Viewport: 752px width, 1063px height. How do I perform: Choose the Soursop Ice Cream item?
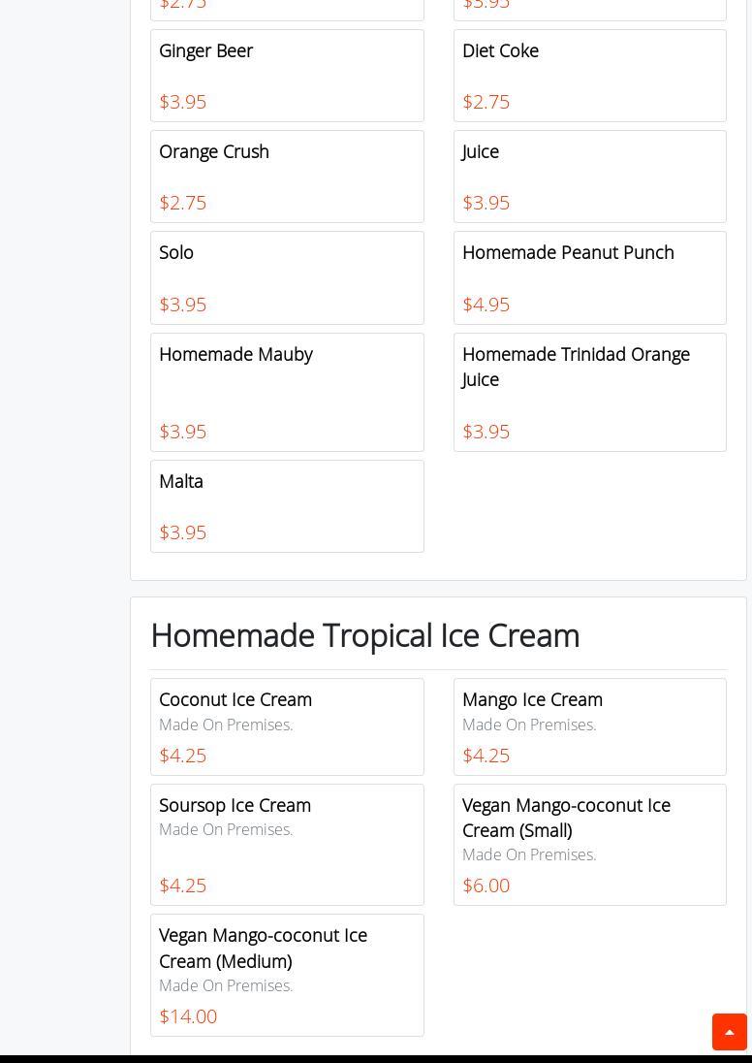287,845
